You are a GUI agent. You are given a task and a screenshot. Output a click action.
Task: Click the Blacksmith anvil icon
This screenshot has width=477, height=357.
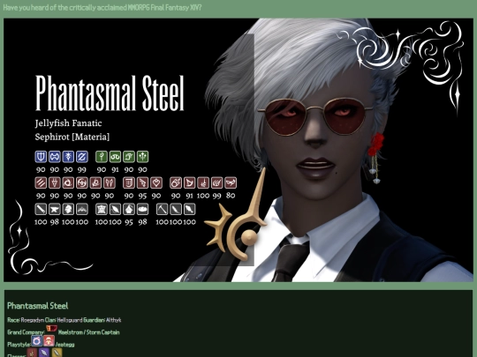[x=55, y=209]
